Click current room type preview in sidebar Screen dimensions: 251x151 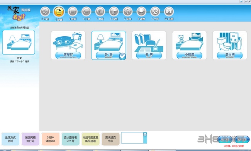tap(19, 42)
